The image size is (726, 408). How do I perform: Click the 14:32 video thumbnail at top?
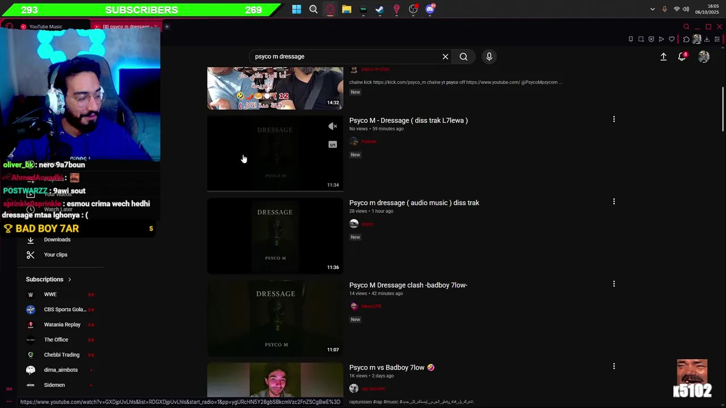(x=275, y=88)
